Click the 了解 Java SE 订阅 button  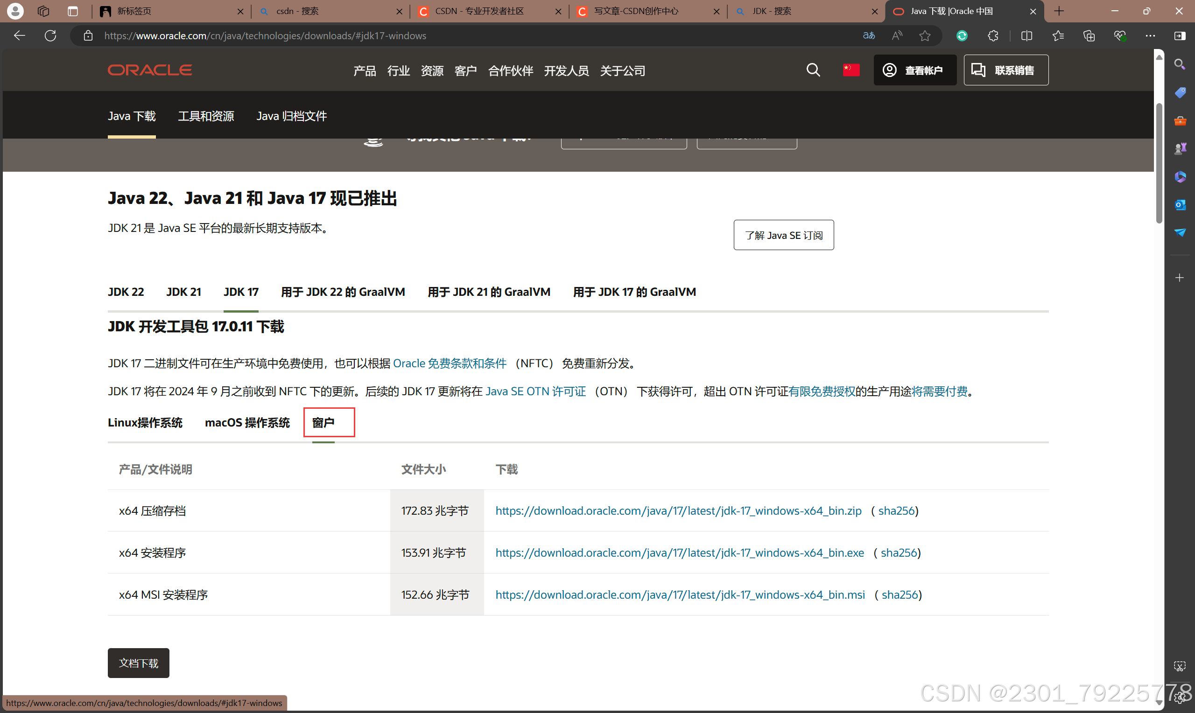pyautogui.click(x=783, y=235)
